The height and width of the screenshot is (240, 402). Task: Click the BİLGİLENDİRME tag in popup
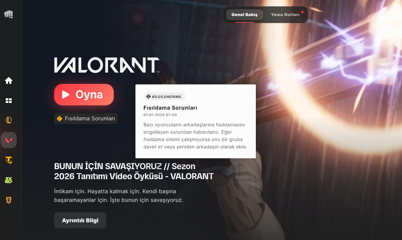164,97
